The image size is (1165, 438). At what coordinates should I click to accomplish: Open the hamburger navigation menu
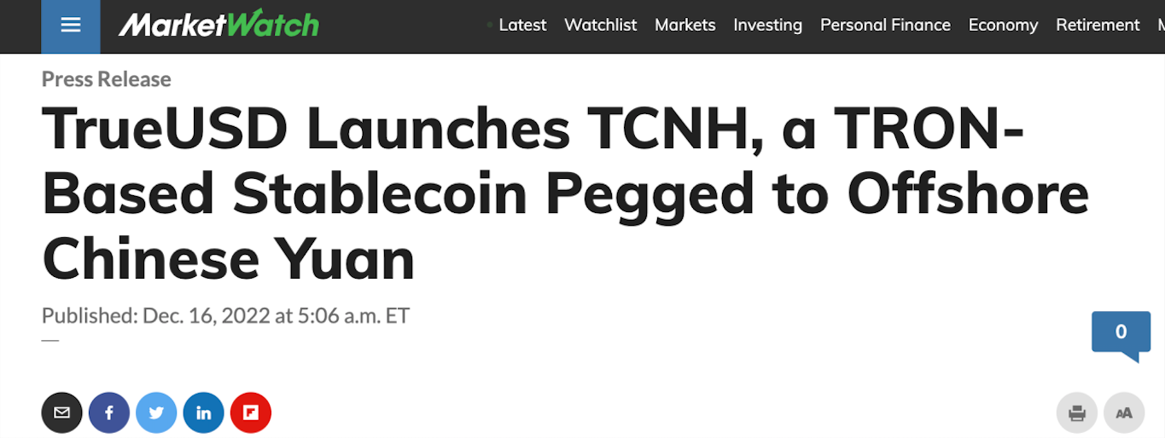(71, 26)
